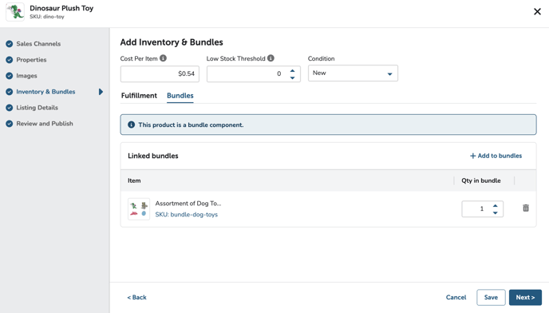Click the Listing Details checkmark icon
The width and height of the screenshot is (549, 313).
[10, 108]
